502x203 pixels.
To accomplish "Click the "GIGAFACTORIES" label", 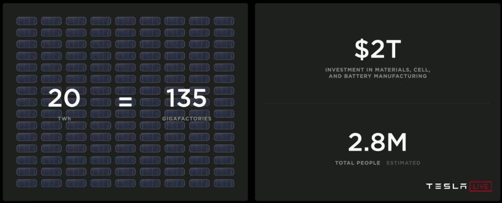I will pyautogui.click(x=187, y=119).
